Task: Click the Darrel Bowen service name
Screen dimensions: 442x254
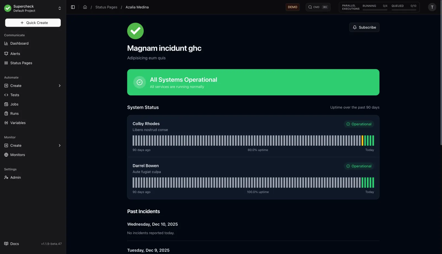Action: click(x=146, y=166)
